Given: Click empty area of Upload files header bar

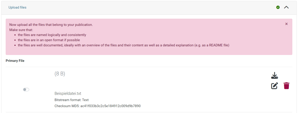Looking at the screenshot, I should tap(148, 7).
